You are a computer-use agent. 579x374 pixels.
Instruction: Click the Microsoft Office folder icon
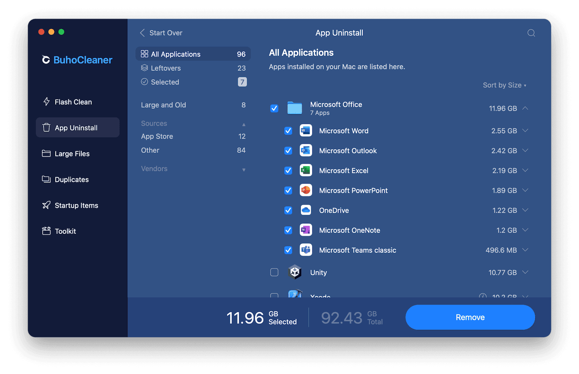pos(295,108)
